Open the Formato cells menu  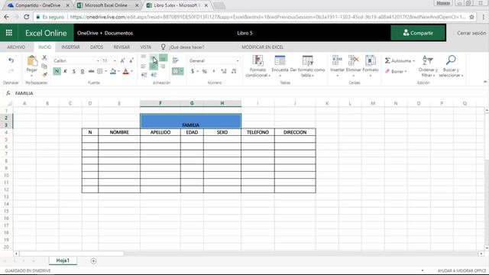point(371,66)
